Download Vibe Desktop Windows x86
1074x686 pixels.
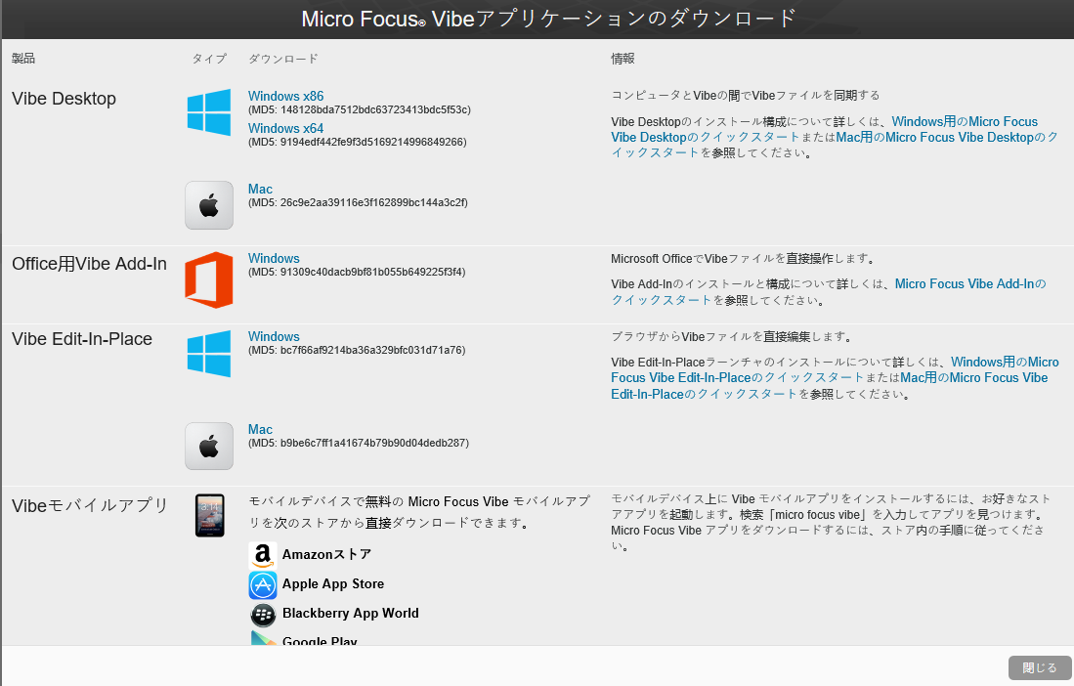[x=285, y=96]
